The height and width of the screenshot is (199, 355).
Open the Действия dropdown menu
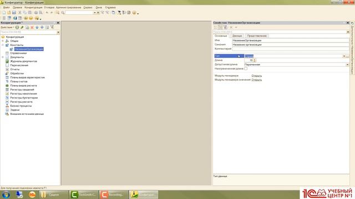pyautogui.click(x=7, y=27)
